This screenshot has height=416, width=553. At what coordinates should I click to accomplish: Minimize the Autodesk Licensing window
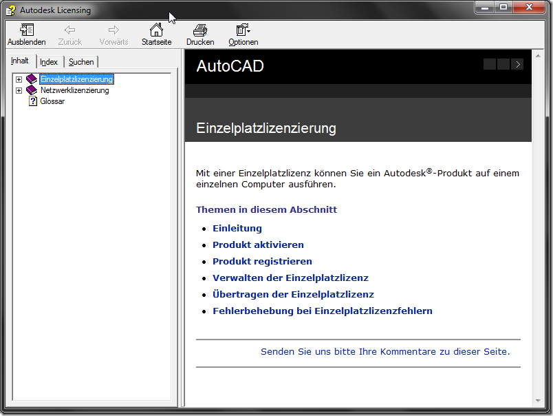(x=485, y=7)
